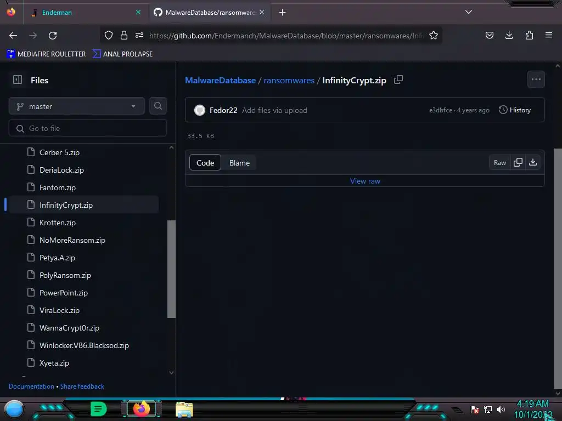
Task: Open the ANAL PROLAPSE bookmark
Action: pos(122,54)
